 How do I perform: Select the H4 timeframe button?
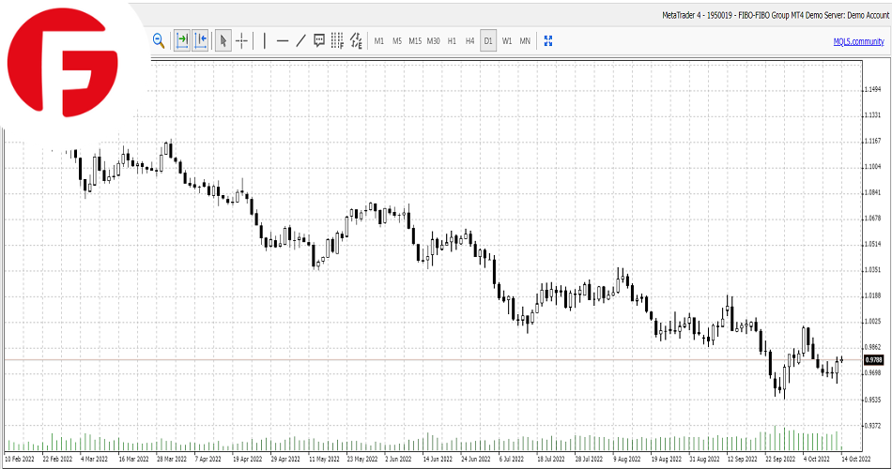pyautogui.click(x=469, y=41)
